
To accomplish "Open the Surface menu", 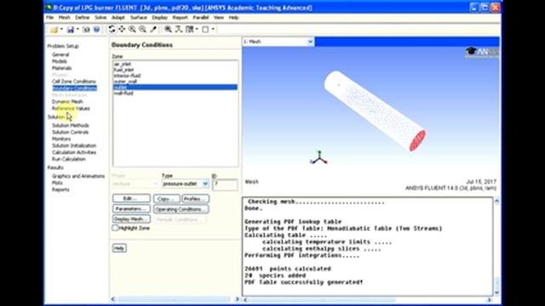I will [138, 17].
